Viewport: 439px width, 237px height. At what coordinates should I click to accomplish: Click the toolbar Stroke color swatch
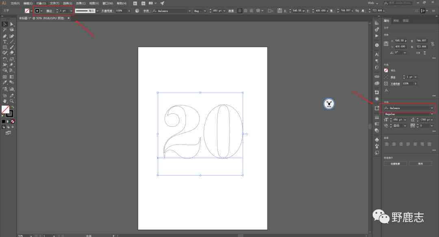pos(9,114)
